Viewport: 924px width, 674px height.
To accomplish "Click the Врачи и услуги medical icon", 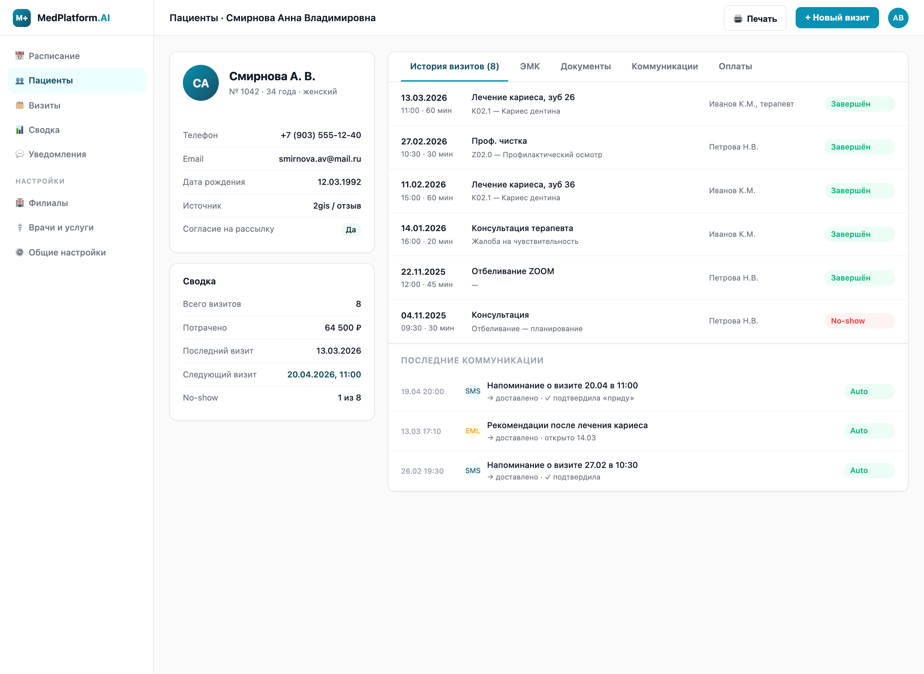I will (x=20, y=227).
